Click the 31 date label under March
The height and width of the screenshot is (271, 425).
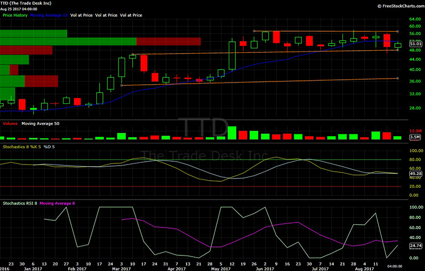pos(166,264)
